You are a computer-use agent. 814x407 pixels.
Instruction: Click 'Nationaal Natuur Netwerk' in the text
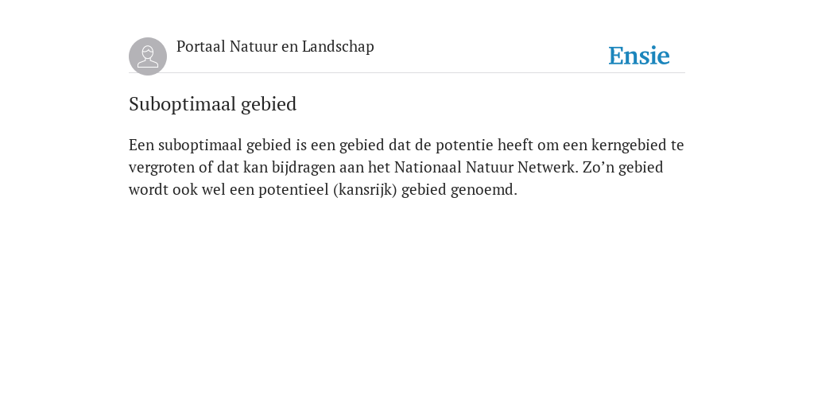486,167
